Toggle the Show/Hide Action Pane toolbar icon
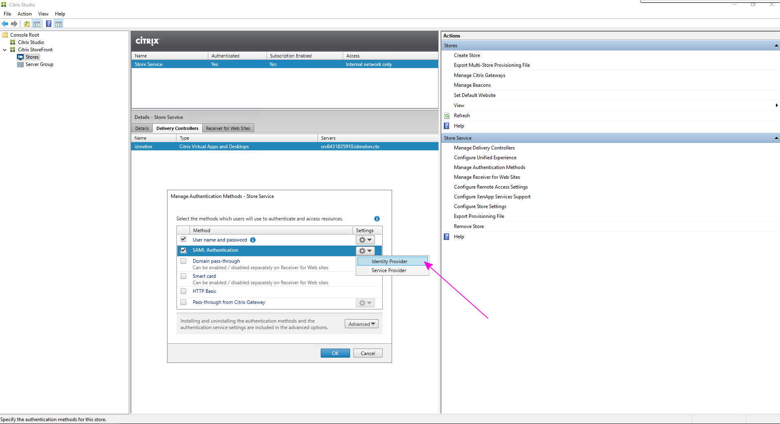Screen dimensions: 780x424 tap(59, 24)
